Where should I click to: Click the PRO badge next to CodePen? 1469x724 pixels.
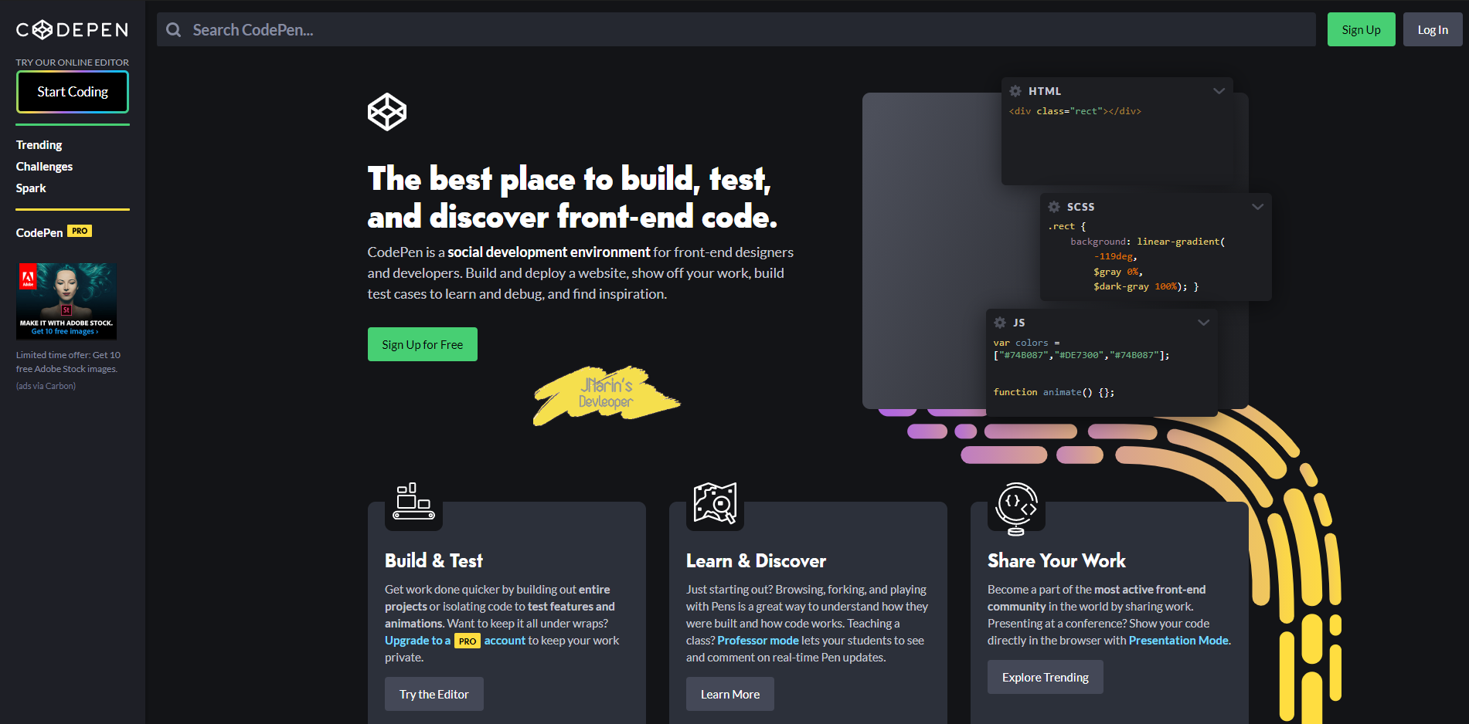click(x=80, y=231)
